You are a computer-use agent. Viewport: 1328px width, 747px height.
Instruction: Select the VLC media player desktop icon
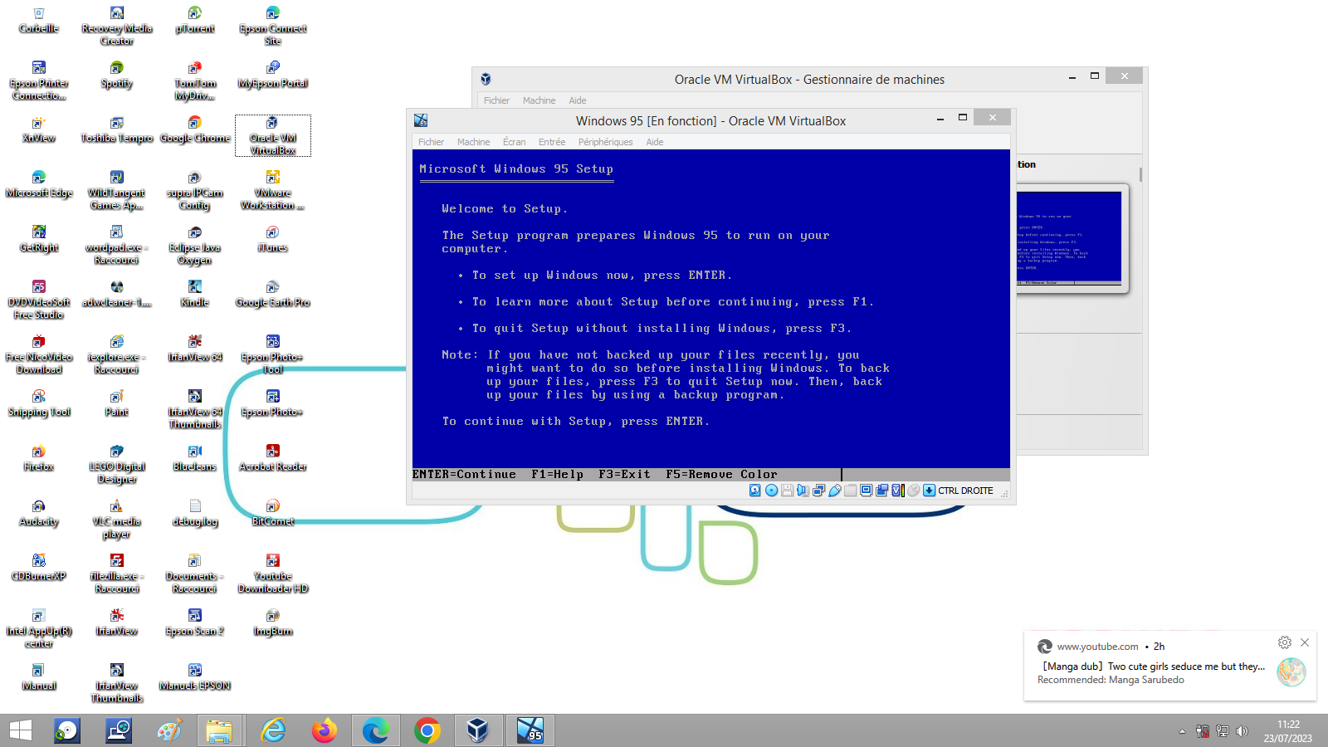[117, 520]
